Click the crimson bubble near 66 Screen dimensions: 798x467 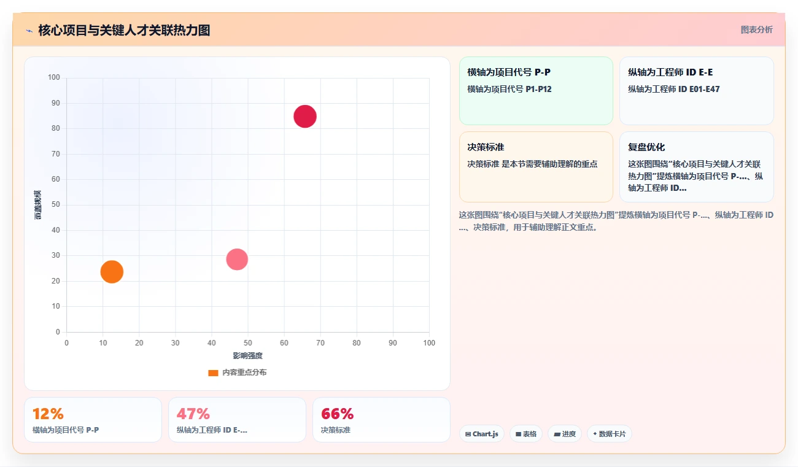(x=305, y=116)
